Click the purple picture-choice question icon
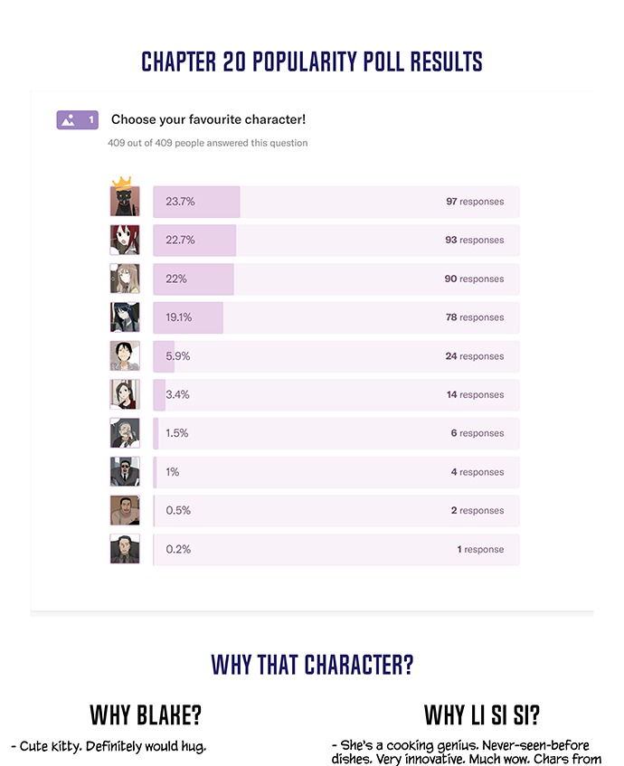The width and height of the screenshot is (624, 766). [77, 120]
